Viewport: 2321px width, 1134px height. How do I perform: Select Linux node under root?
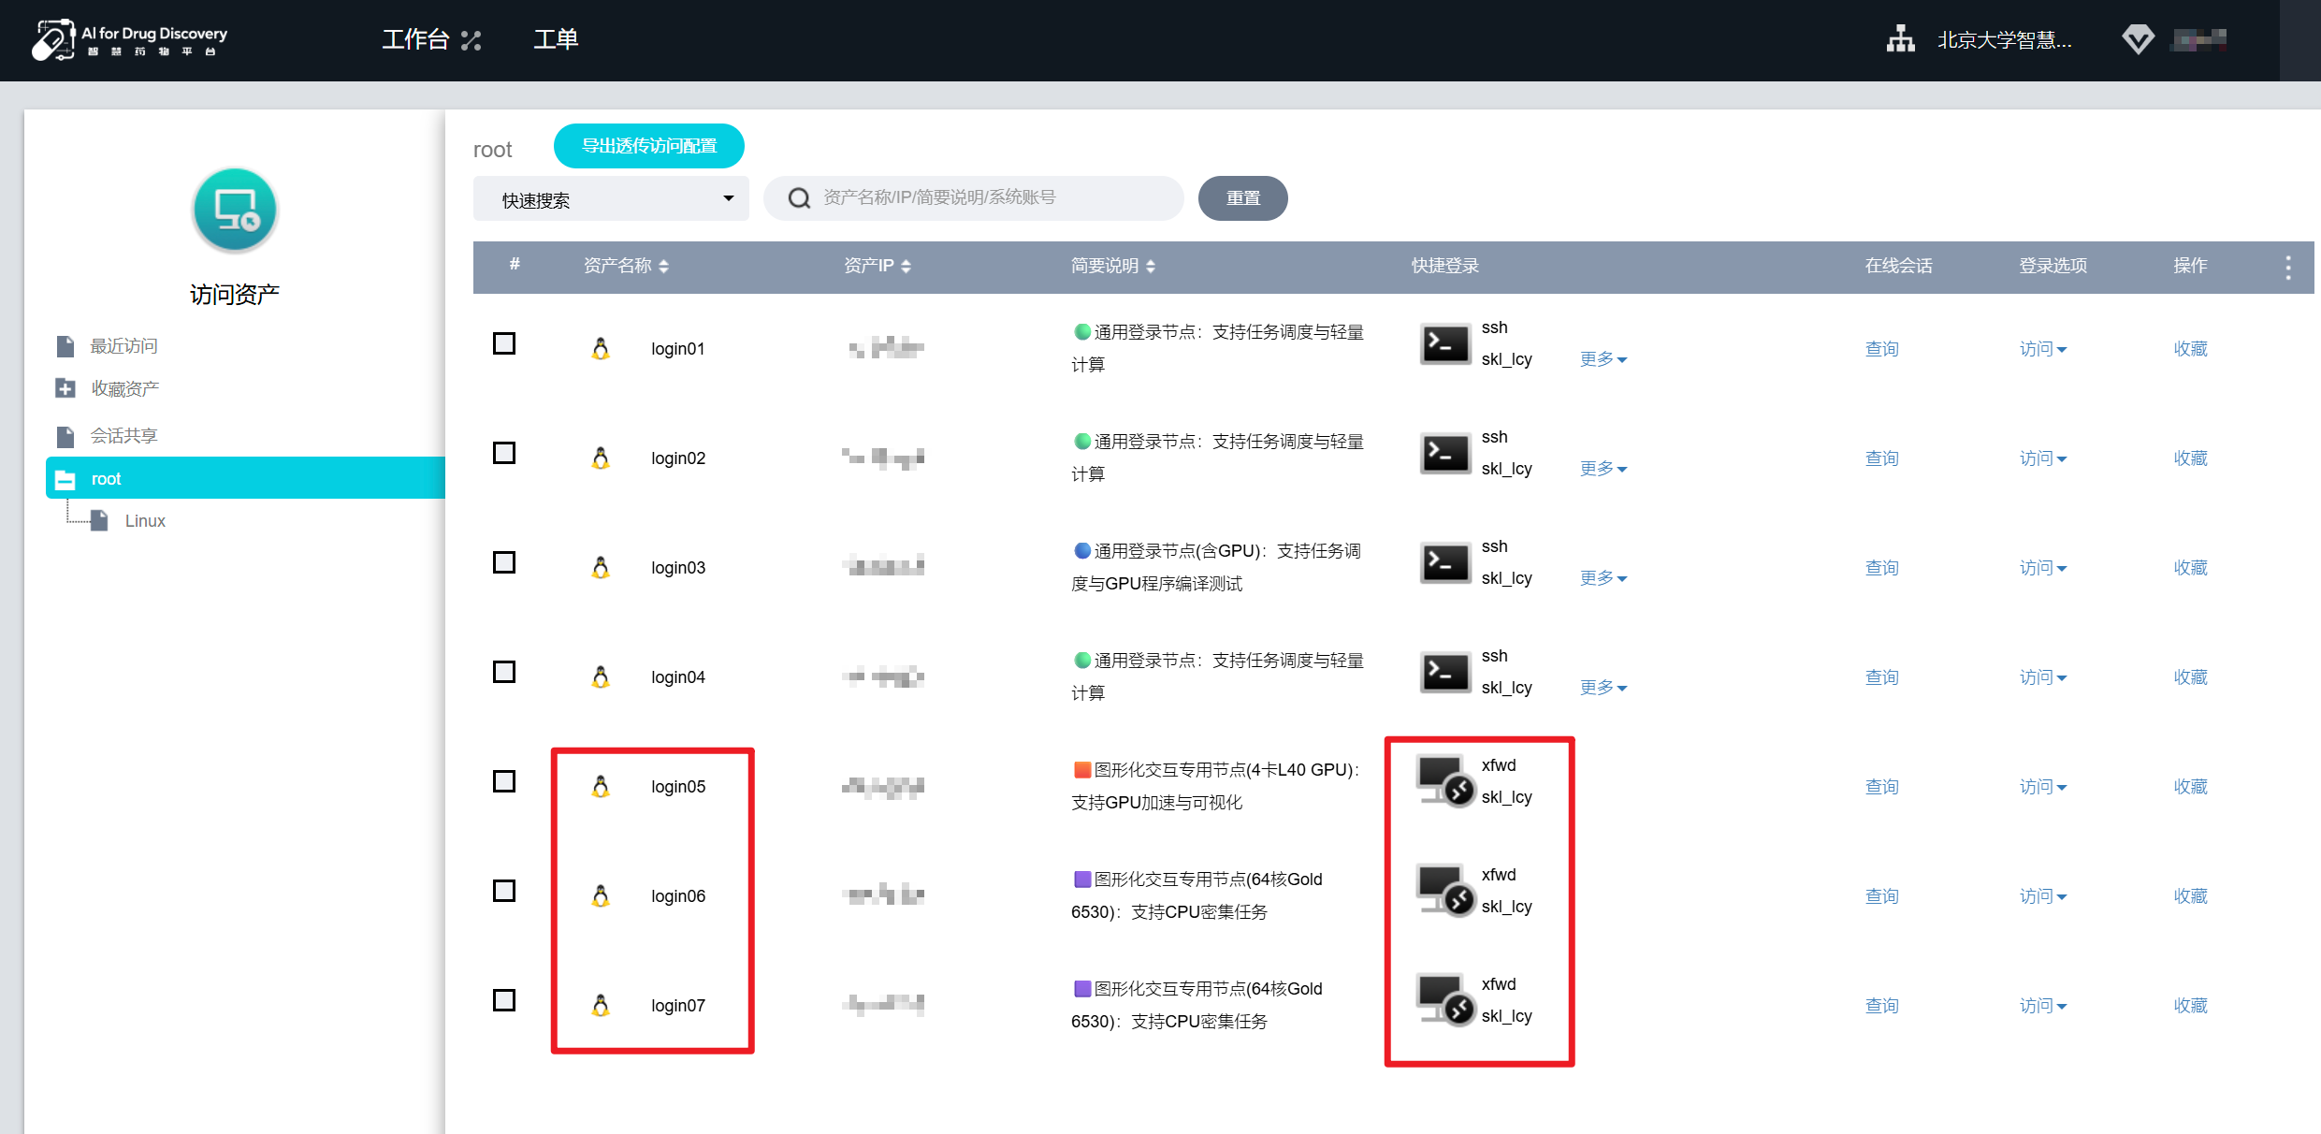point(145,521)
